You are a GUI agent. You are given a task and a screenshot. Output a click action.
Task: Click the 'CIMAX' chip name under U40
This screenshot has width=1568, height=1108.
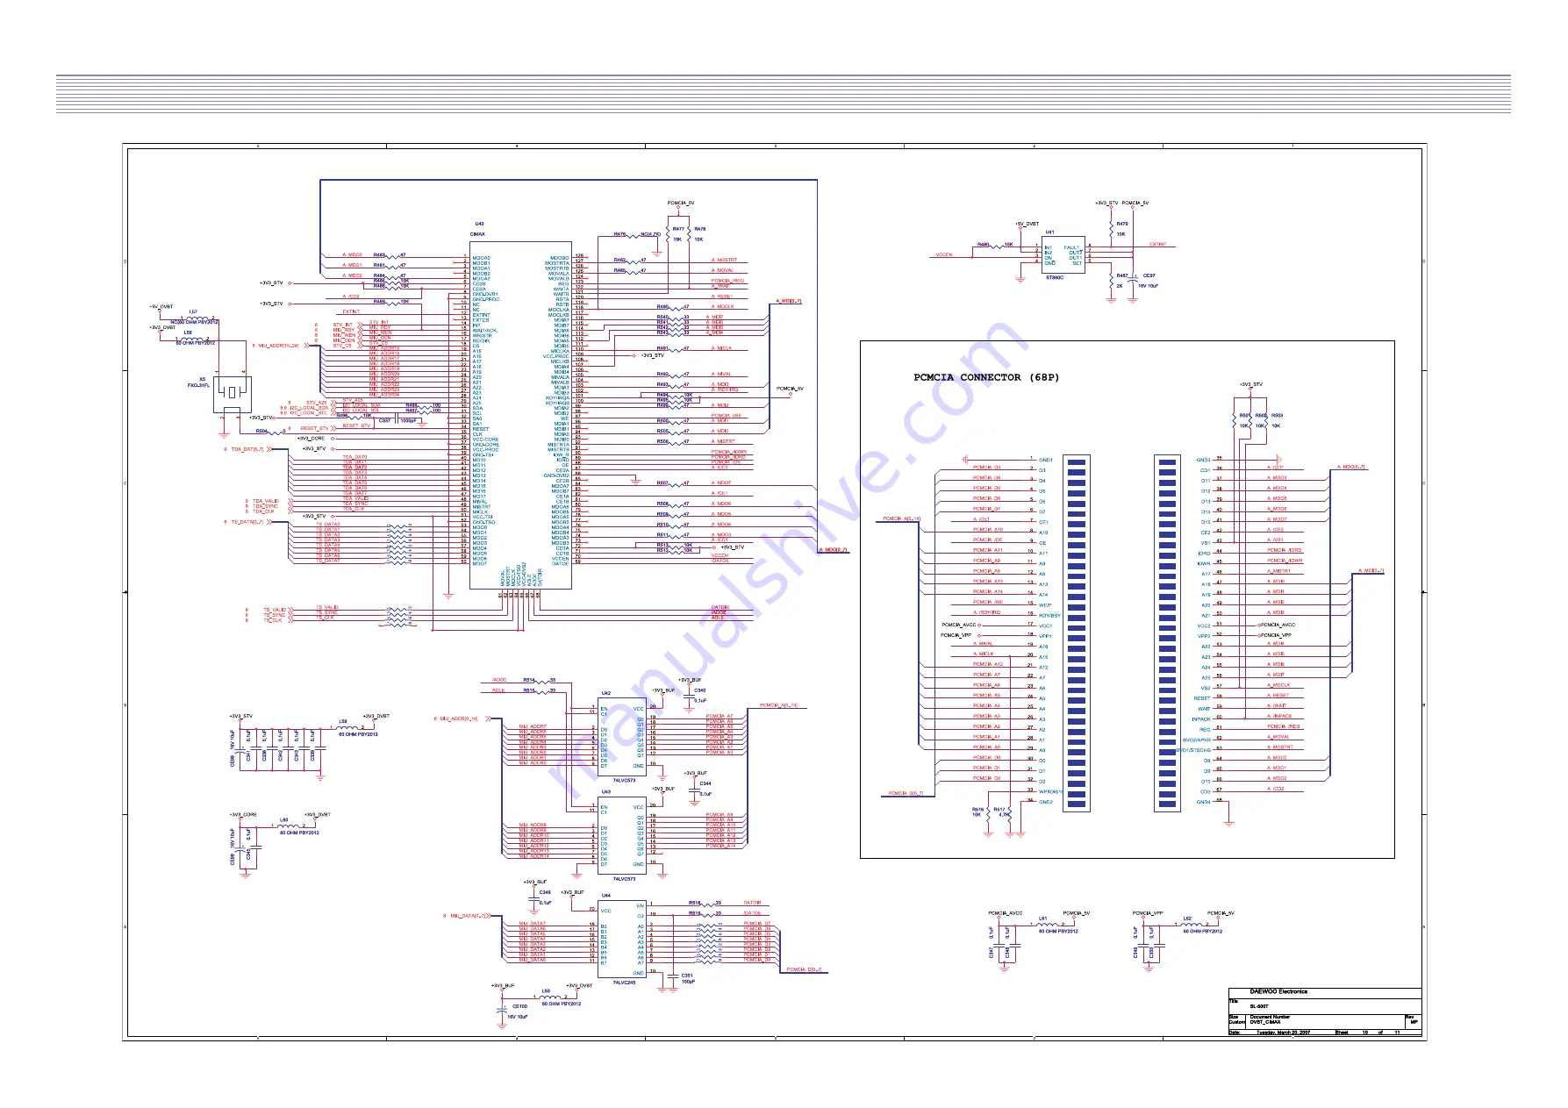477,234
